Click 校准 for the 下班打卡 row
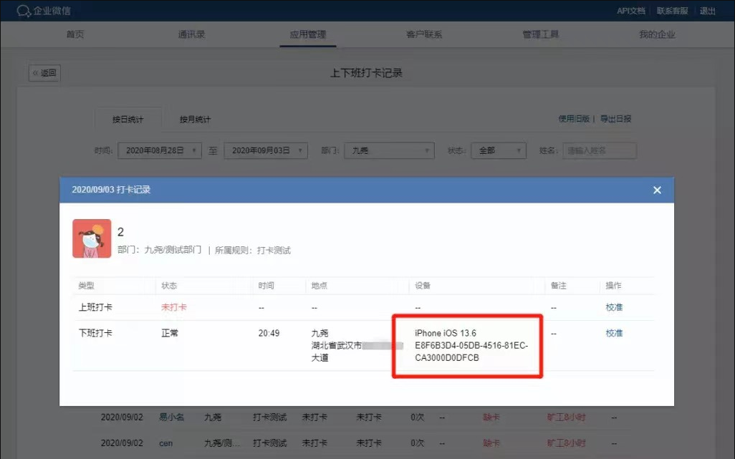 click(614, 333)
